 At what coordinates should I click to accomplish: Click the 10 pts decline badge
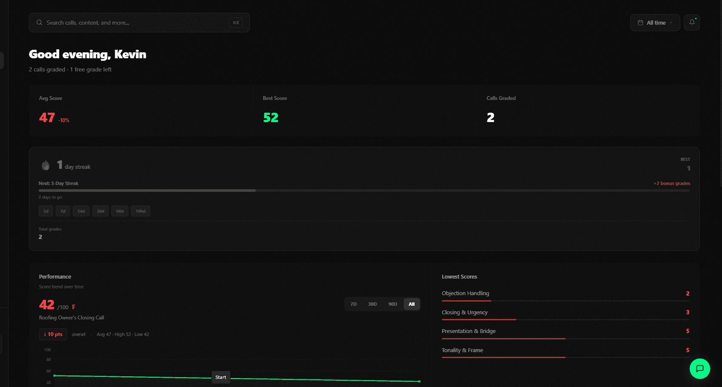coord(53,334)
